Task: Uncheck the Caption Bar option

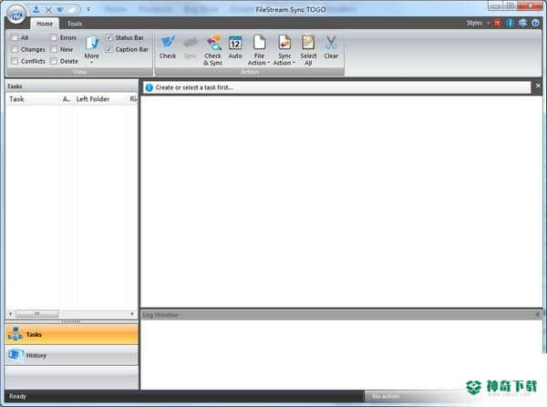Action: click(x=108, y=49)
